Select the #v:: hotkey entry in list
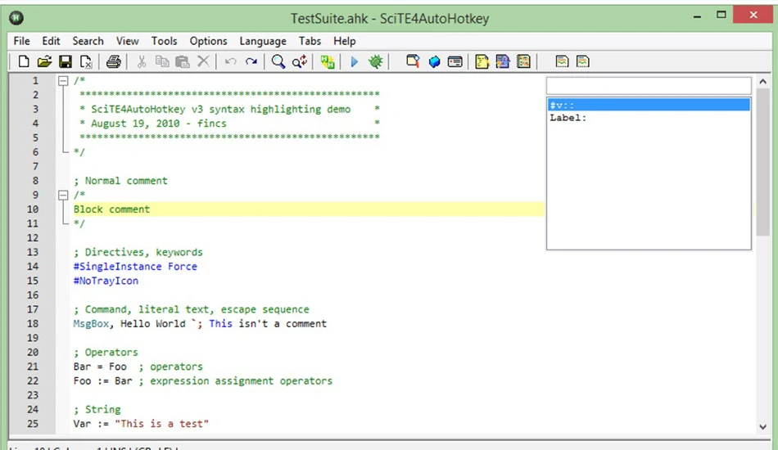This screenshot has width=778, height=450. click(x=649, y=105)
